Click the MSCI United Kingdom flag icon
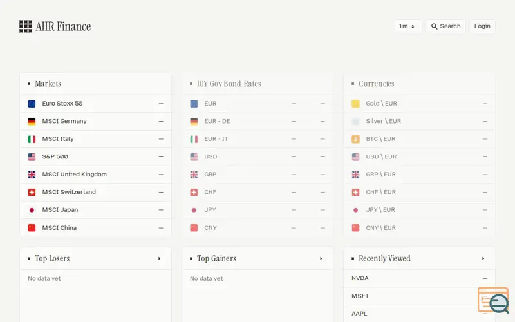Viewport: 515px width, 322px height. point(32,175)
